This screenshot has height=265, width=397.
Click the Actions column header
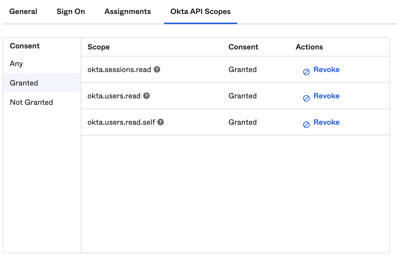(309, 47)
